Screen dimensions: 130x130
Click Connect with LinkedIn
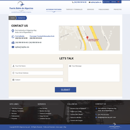(76, 114)
